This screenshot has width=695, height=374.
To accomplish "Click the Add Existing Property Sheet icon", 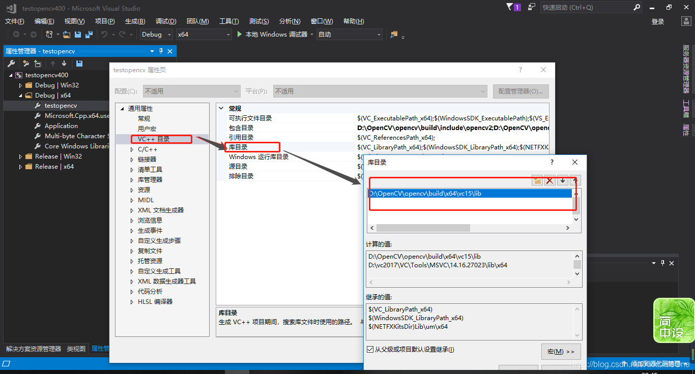I will pyautogui.click(x=38, y=64).
